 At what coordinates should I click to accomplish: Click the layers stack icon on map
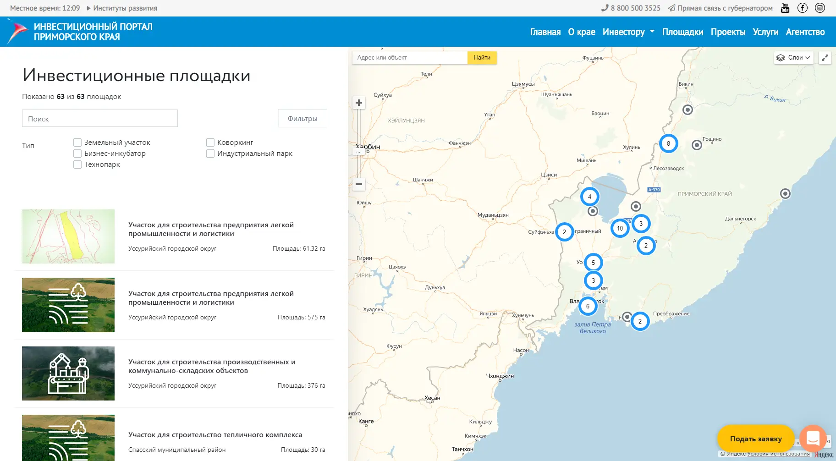click(x=781, y=58)
